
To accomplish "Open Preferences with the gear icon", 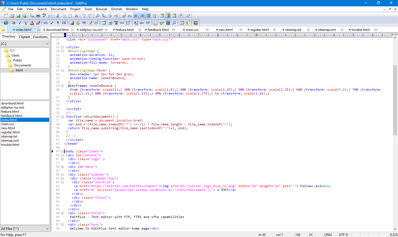I will pos(155,16).
